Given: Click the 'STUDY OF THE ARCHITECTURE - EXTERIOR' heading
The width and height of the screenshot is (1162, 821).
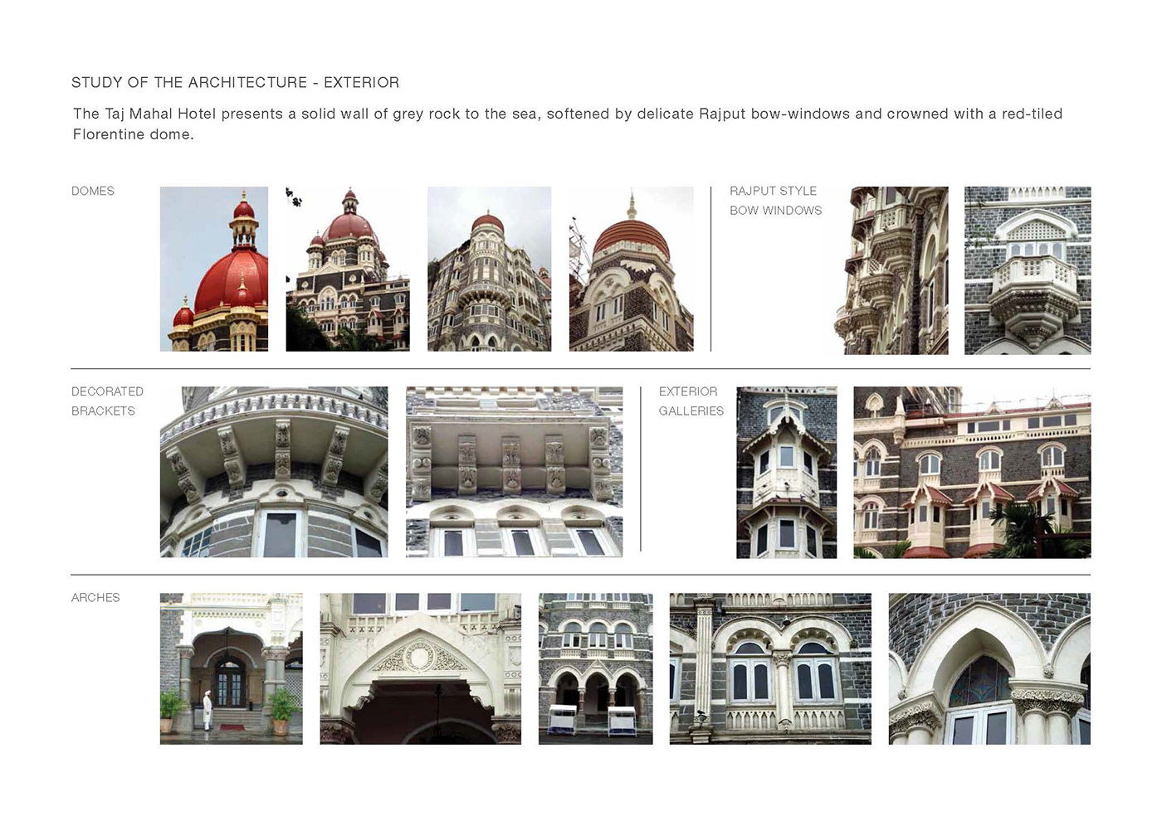Looking at the screenshot, I should 235,82.
